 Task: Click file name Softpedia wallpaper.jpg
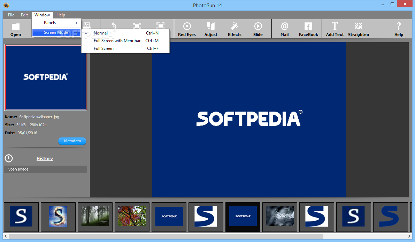(39, 117)
